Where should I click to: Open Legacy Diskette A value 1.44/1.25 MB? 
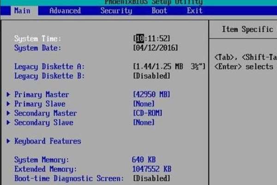pyautogui.click(x=169, y=67)
